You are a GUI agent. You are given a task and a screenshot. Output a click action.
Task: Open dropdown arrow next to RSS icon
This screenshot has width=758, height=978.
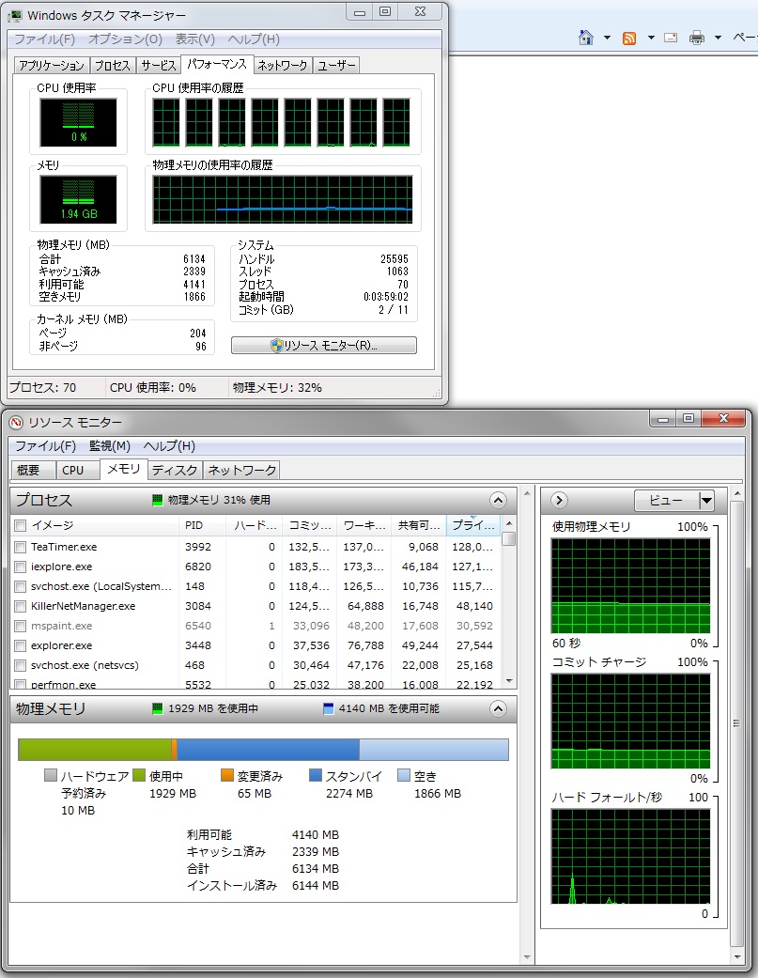(x=651, y=38)
